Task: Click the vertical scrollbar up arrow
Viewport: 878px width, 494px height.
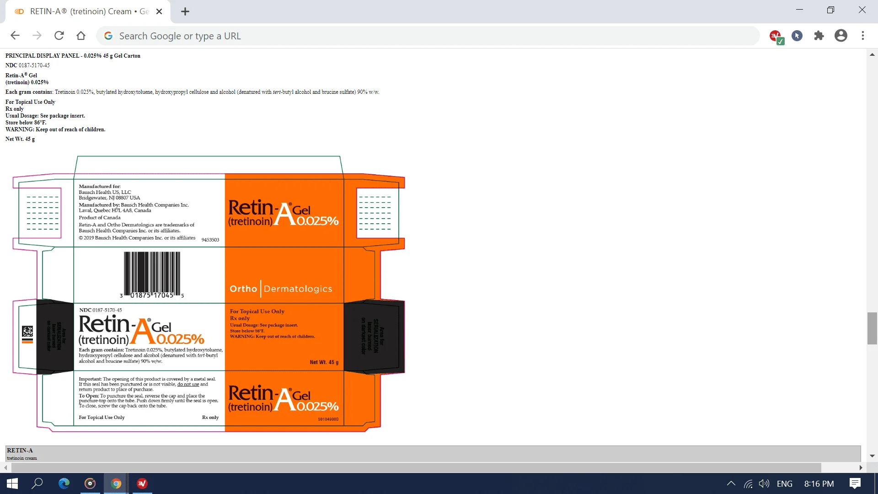Action: pos(872,54)
